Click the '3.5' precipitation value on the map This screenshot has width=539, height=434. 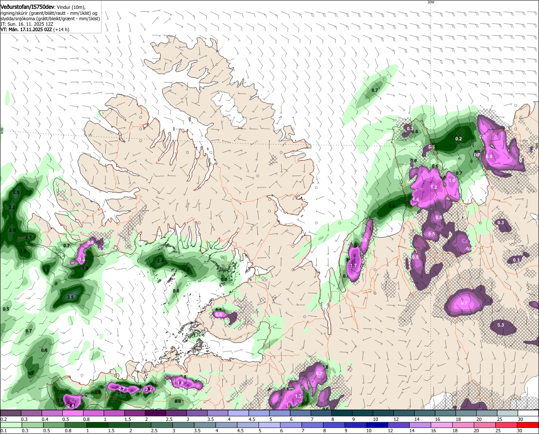tap(70, 297)
